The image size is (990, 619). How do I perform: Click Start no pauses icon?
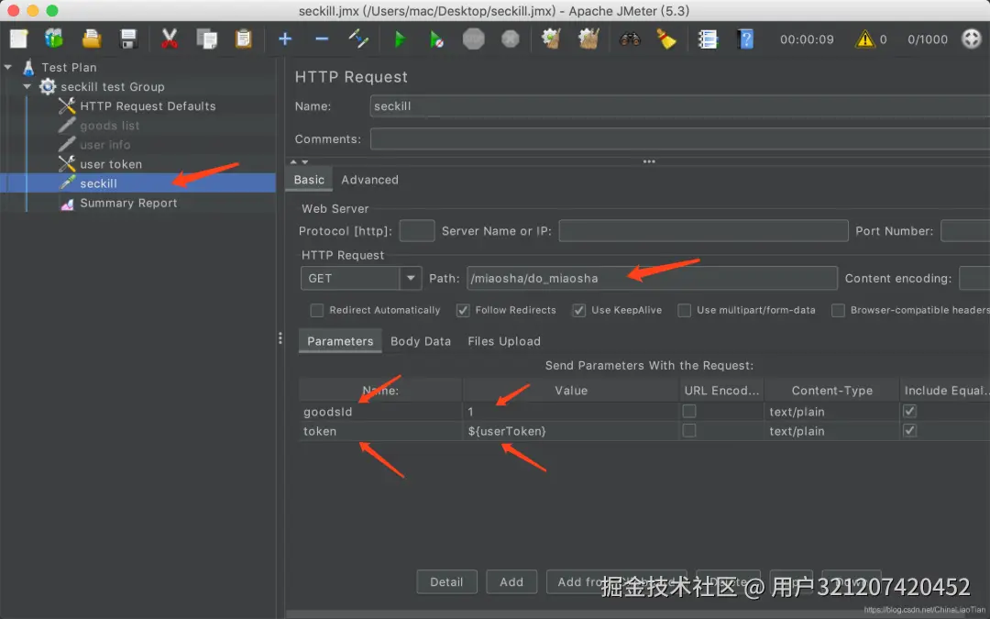point(436,39)
